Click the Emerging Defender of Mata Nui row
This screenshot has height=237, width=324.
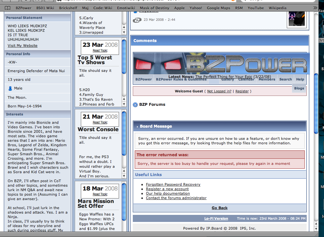[38, 71]
